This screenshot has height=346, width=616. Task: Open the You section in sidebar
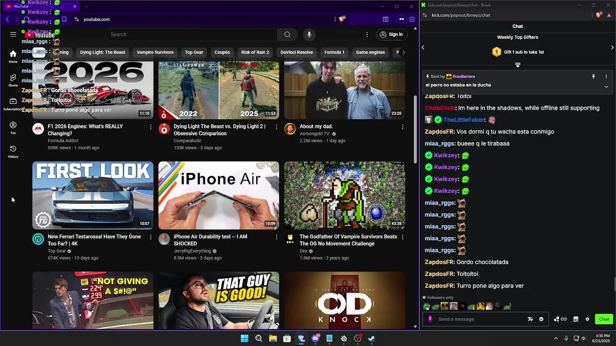13,127
